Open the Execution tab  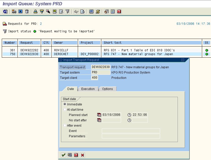(88, 89)
